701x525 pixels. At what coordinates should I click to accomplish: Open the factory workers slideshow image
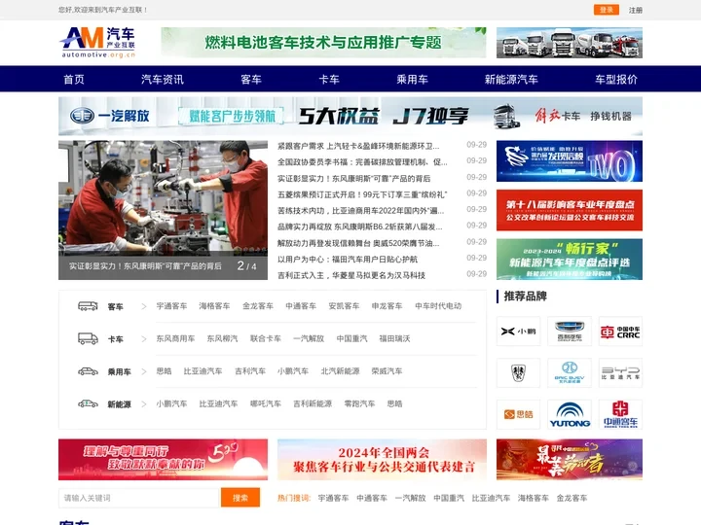point(164,198)
